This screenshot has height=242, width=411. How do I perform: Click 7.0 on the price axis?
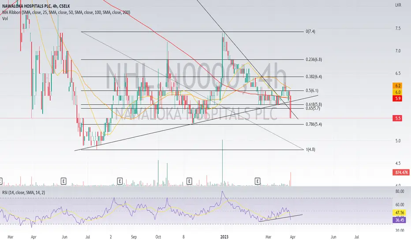coord(398,51)
